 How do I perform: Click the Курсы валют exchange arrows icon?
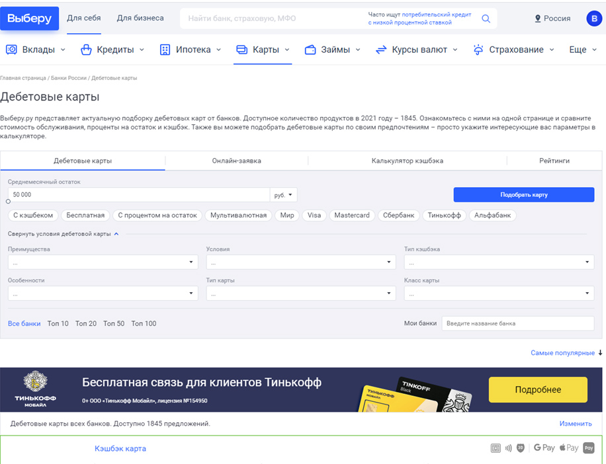click(x=381, y=50)
